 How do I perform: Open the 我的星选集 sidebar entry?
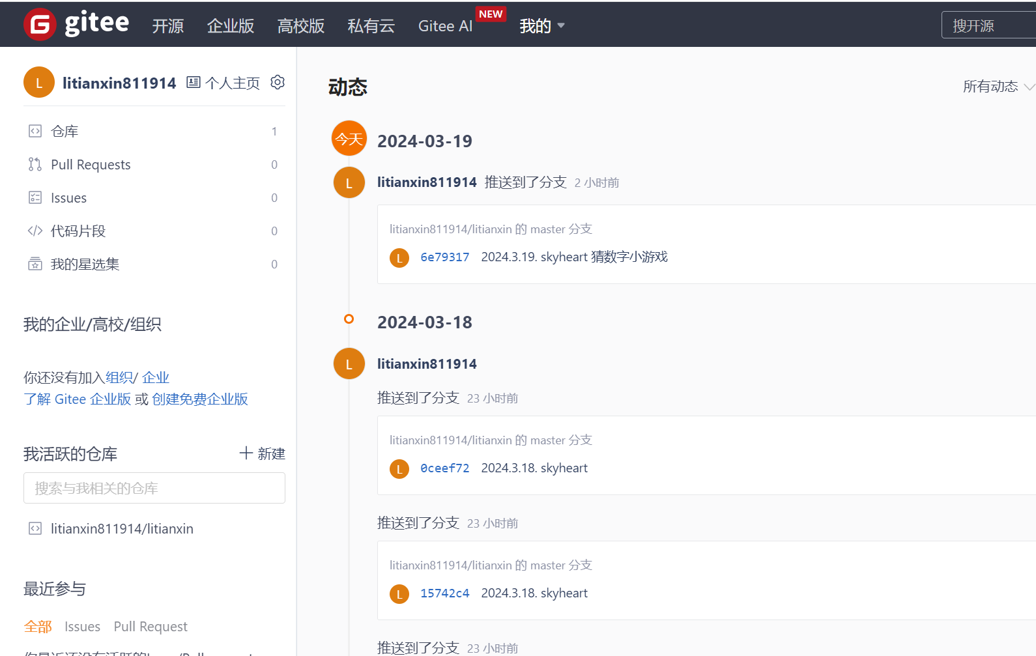154,264
